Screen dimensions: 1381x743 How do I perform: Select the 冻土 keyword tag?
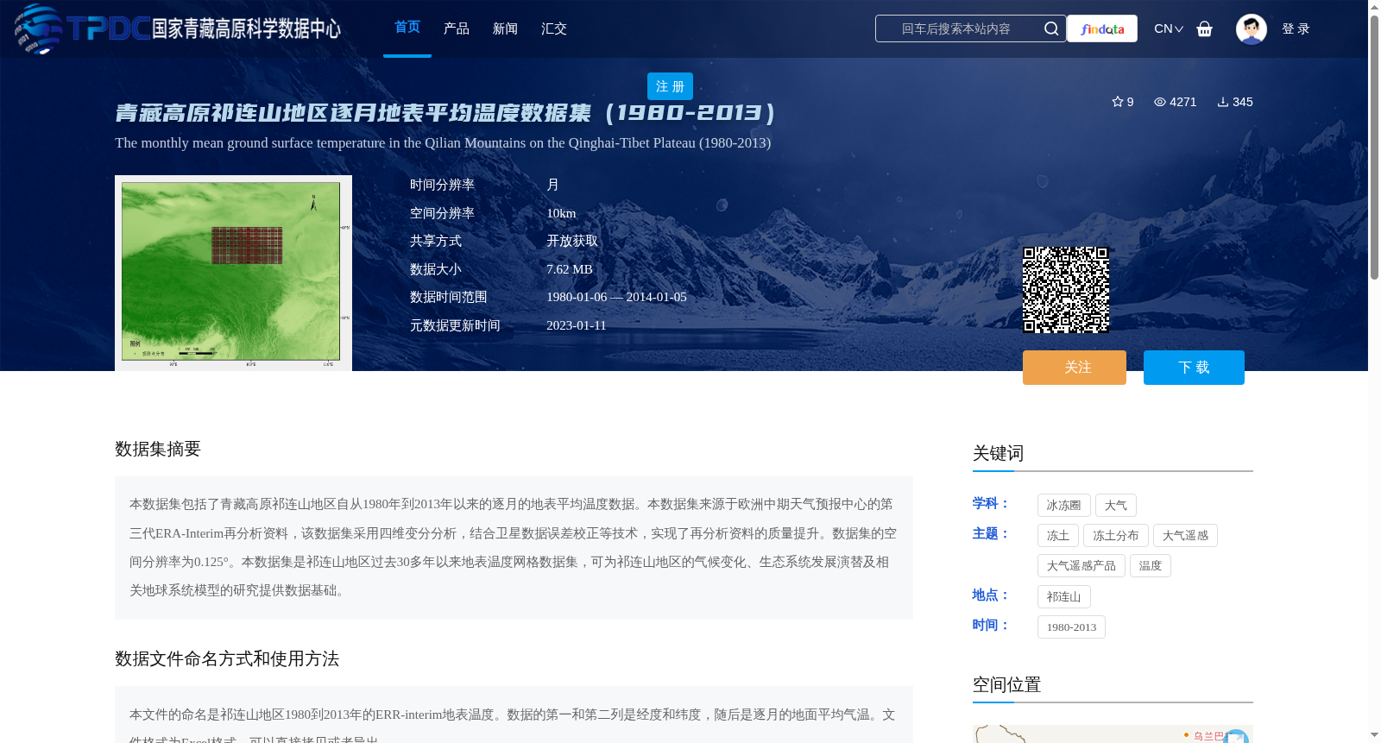1058,535
